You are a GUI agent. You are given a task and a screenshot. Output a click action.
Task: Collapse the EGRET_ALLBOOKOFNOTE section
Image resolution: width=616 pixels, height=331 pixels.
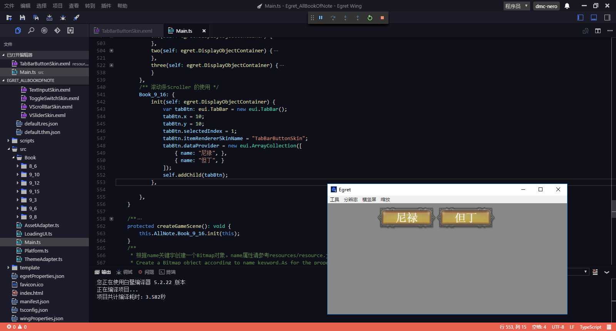coord(44,80)
